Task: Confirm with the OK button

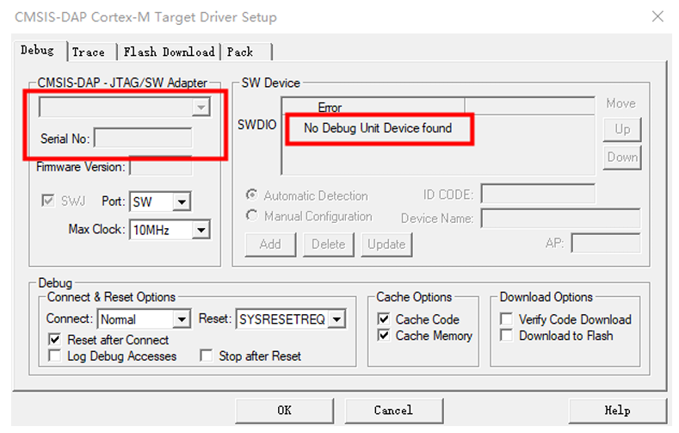Action: pyautogui.click(x=285, y=411)
